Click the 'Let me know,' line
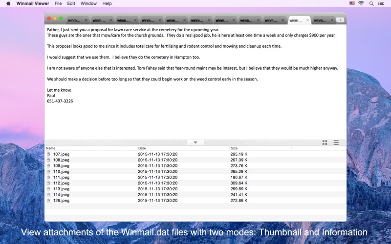 tap(59, 90)
